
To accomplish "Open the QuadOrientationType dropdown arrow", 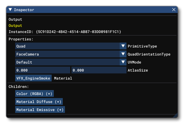I will pyautogui.click(x=123, y=54).
